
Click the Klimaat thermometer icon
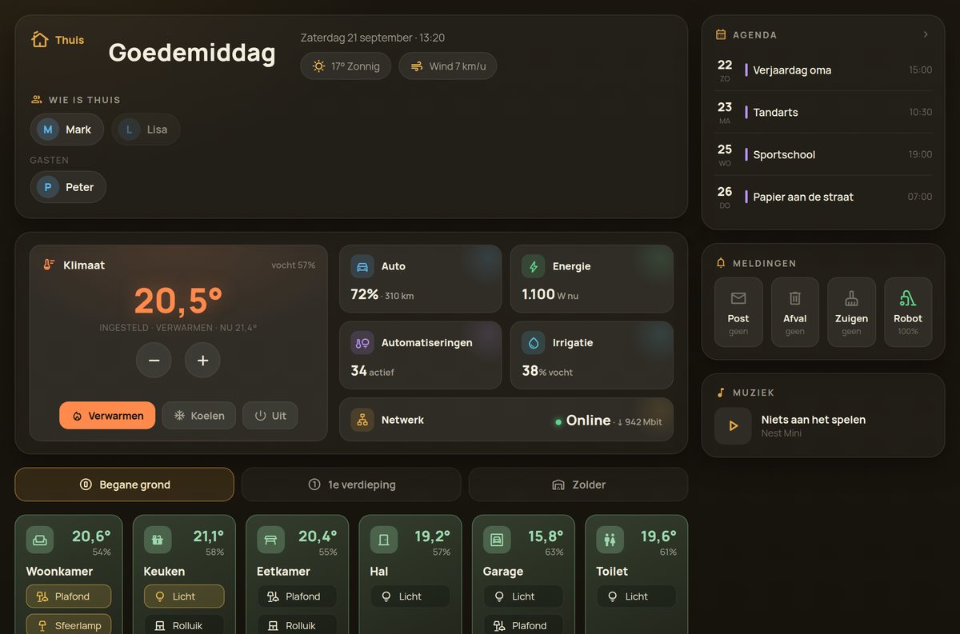click(50, 265)
